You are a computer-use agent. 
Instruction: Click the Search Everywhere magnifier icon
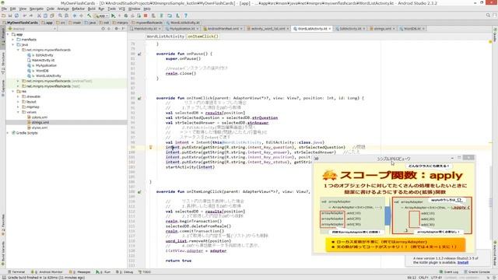[x=488, y=16]
